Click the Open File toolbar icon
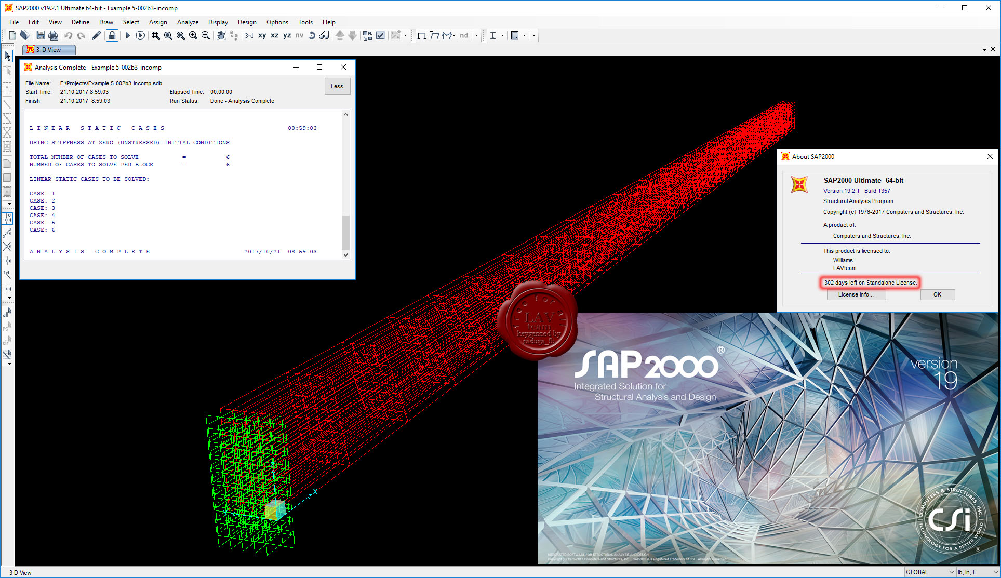The image size is (1001, 578). [24, 35]
